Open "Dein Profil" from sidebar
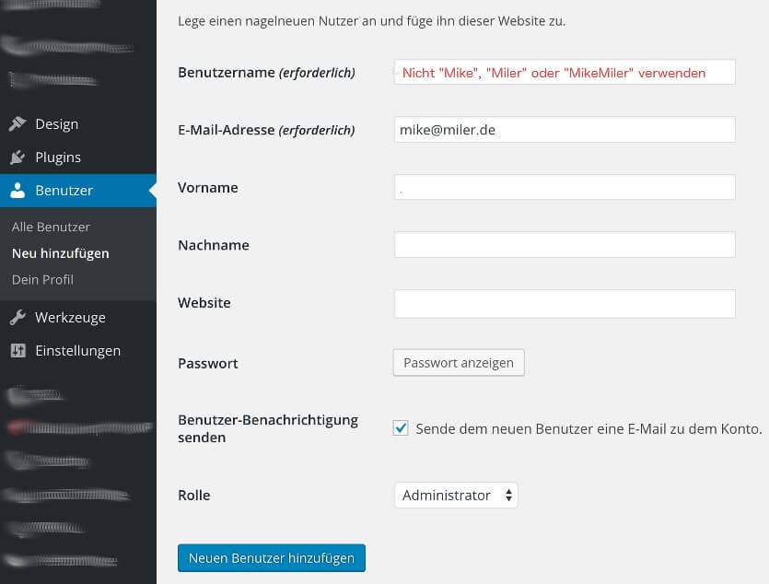This screenshot has height=584, width=769. pos(42,279)
